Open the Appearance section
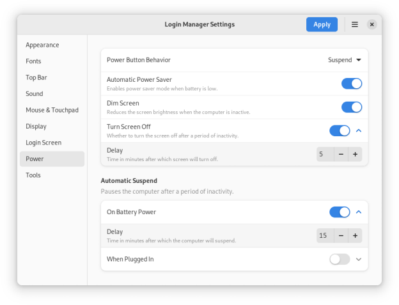 click(42, 45)
